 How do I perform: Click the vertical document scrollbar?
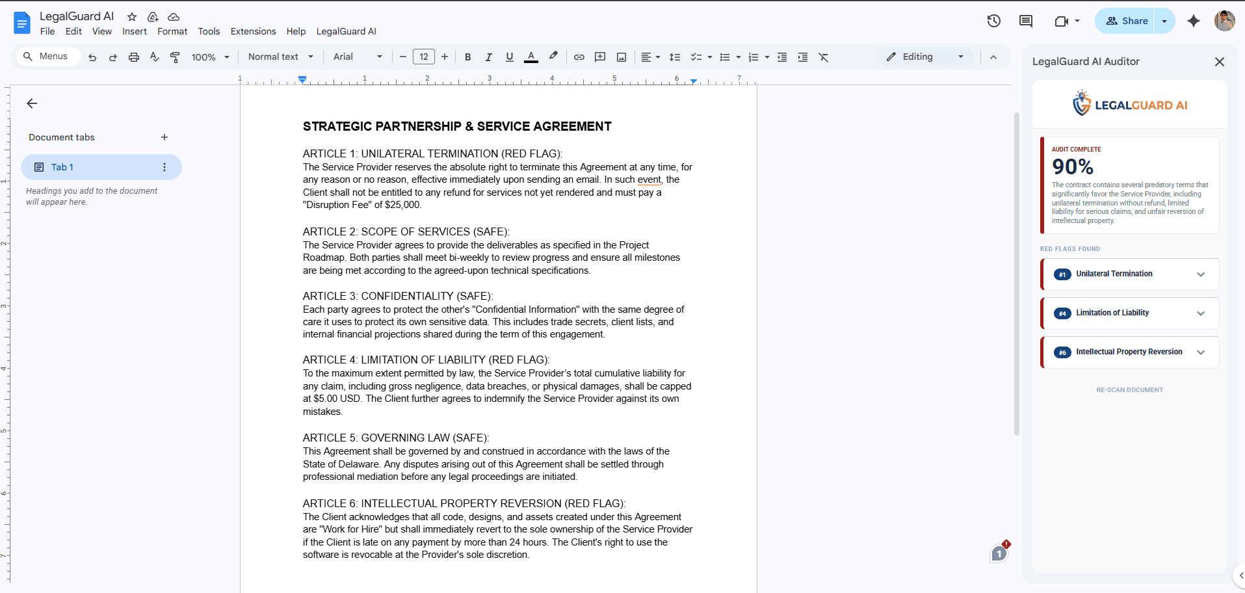tap(1017, 273)
